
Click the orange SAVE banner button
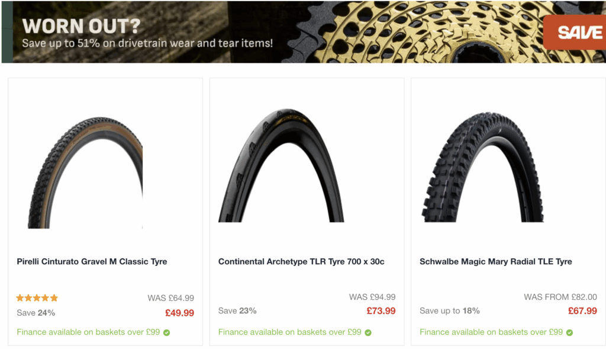[x=574, y=33]
